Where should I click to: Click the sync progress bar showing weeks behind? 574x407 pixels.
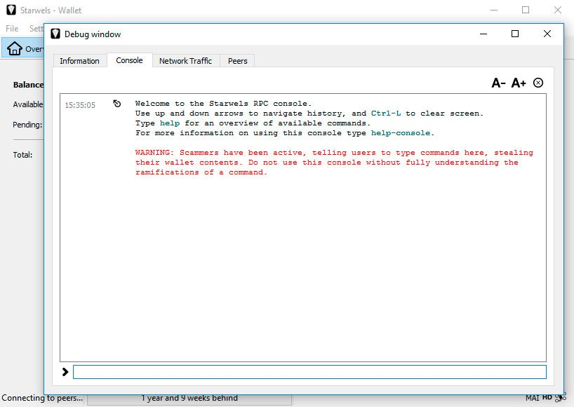pos(189,398)
